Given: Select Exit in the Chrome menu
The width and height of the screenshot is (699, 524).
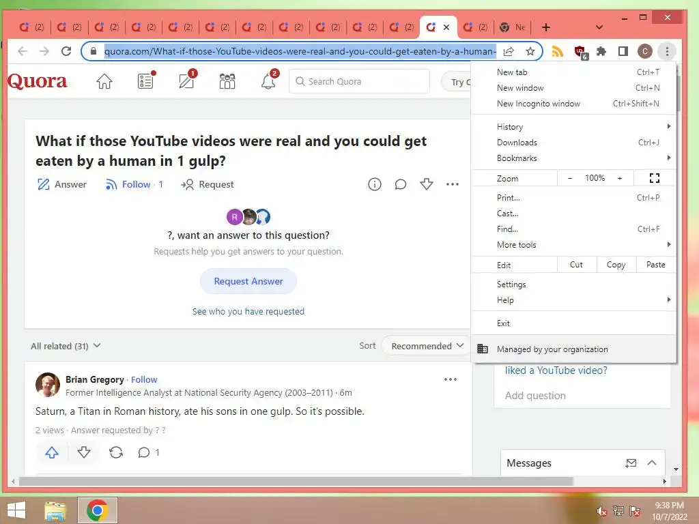Looking at the screenshot, I should click(573, 323).
